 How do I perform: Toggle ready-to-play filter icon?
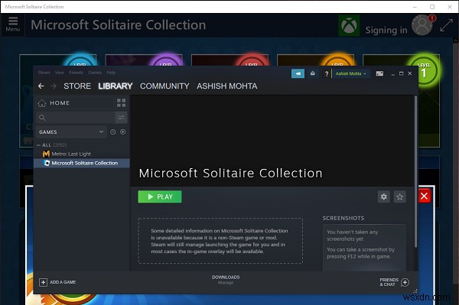[123, 132]
